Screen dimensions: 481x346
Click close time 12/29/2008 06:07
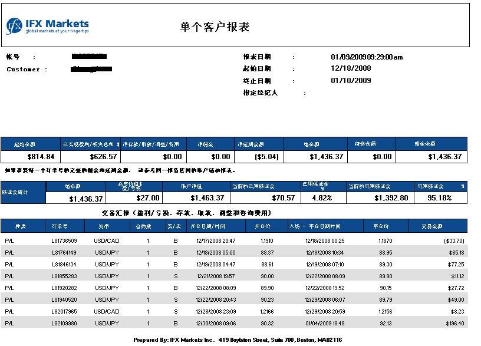click(325, 299)
